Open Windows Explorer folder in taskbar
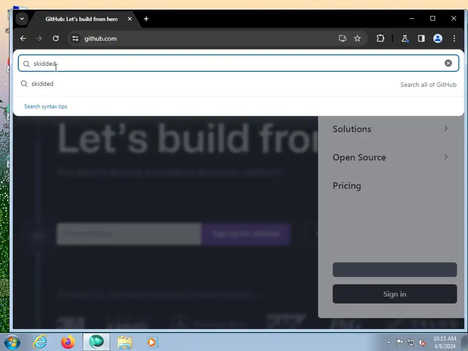The image size is (468, 351). 125,342
